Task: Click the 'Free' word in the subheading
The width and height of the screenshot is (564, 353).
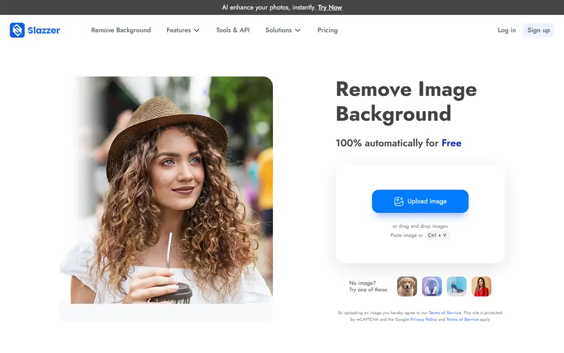Action: coord(451,143)
